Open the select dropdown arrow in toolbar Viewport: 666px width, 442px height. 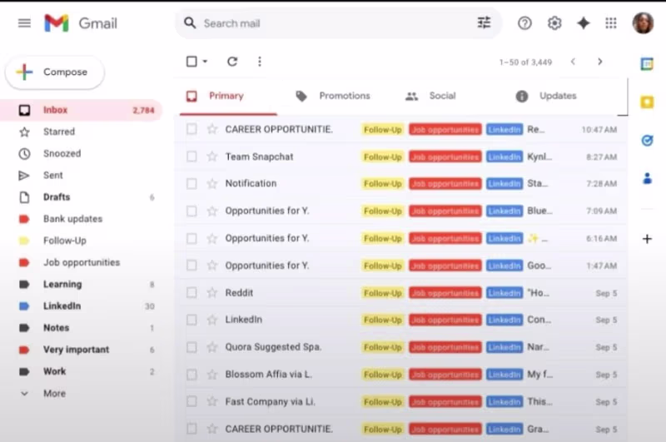tap(205, 62)
